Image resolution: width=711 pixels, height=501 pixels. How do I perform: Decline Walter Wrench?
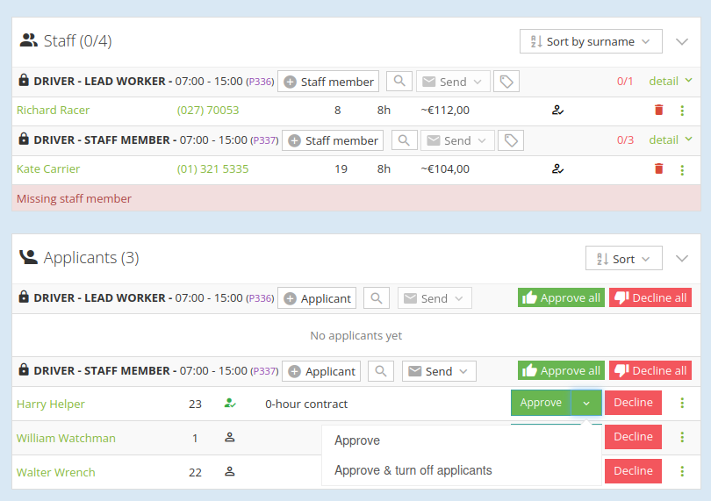633,471
